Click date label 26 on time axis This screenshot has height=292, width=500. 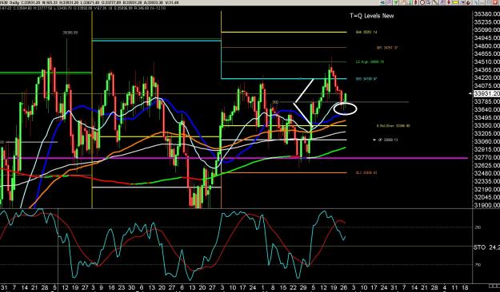(344, 287)
